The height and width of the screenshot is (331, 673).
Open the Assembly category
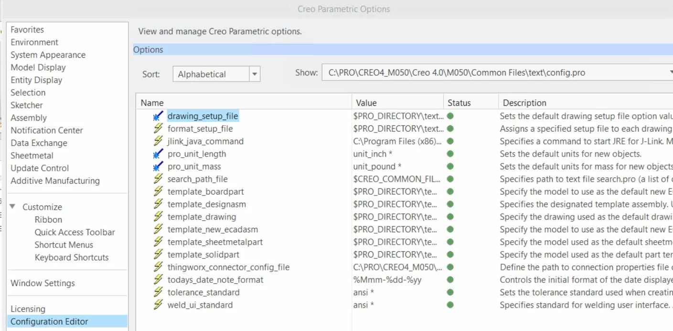click(x=29, y=118)
